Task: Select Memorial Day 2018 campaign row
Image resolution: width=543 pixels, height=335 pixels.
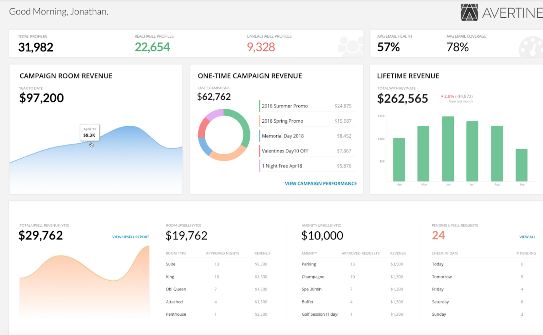Action: click(308, 136)
